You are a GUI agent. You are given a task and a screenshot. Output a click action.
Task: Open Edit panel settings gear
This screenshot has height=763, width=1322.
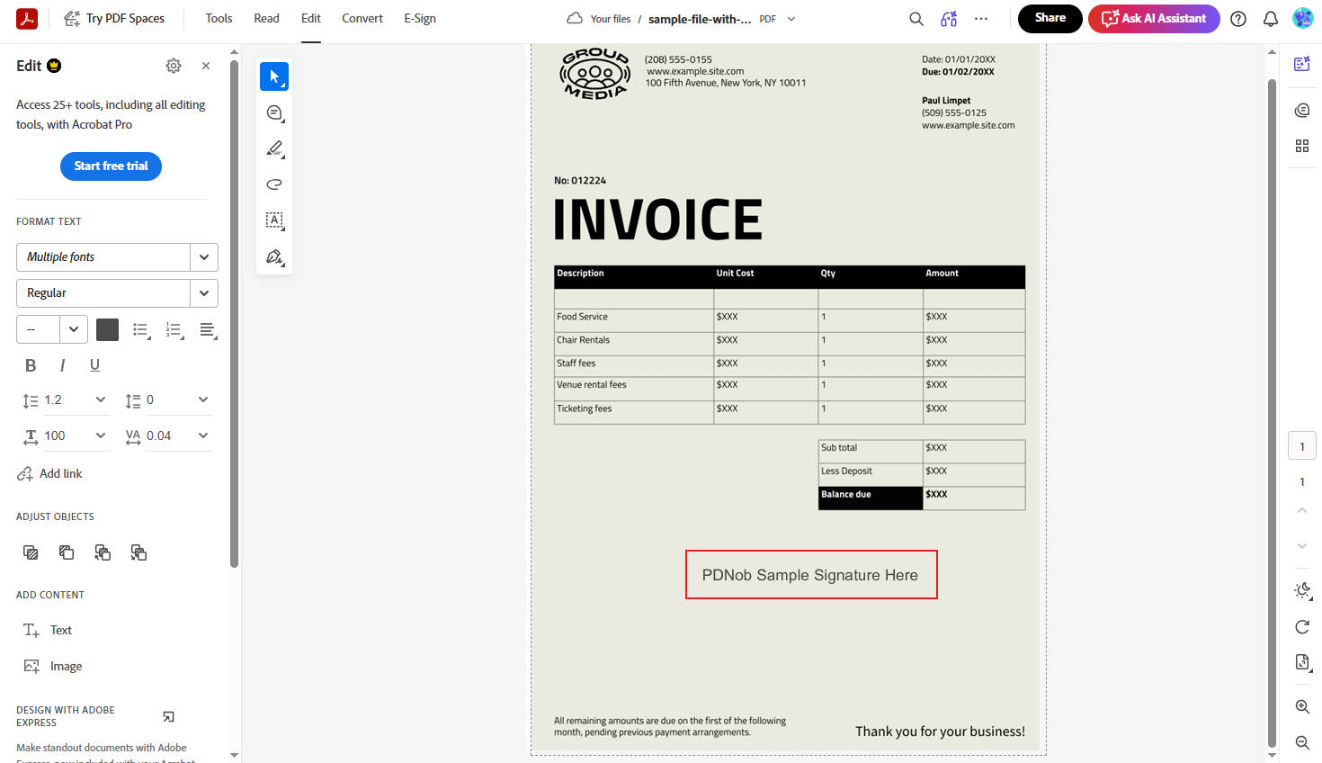pyautogui.click(x=174, y=66)
